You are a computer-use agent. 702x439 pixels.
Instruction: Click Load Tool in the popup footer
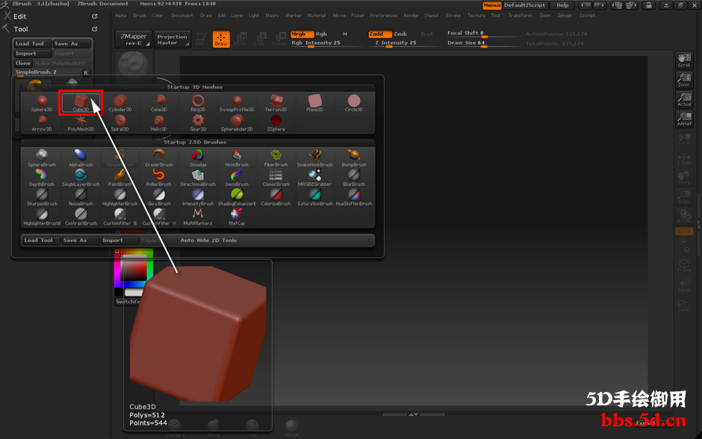pyautogui.click(x=42, y=240)
